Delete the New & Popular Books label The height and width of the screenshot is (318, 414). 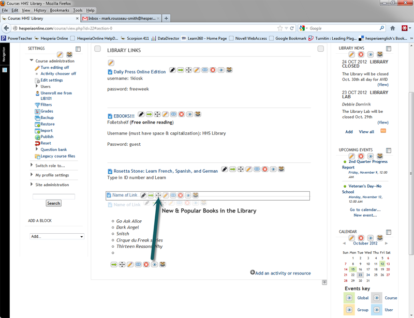(x=146, y=264)
